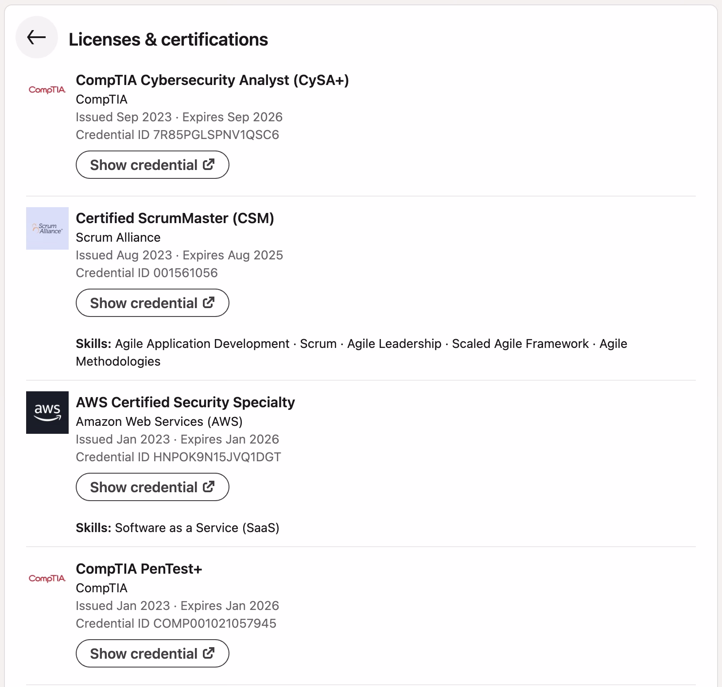722x687 pixels.
Task: Show credential for CompTIA PenTest+
Action: point(152,653)
